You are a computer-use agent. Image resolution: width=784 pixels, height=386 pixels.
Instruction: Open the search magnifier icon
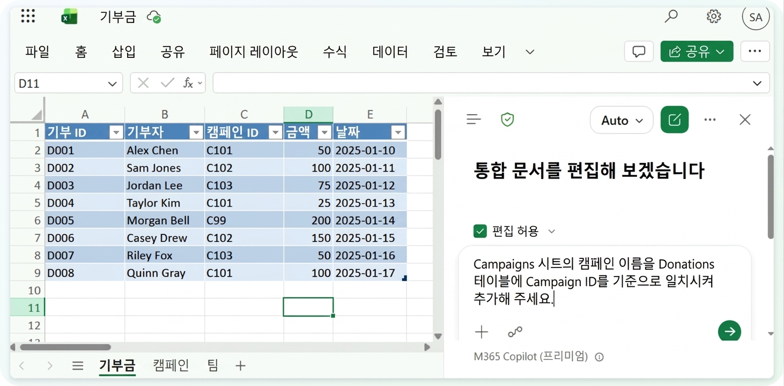[671, 17]
